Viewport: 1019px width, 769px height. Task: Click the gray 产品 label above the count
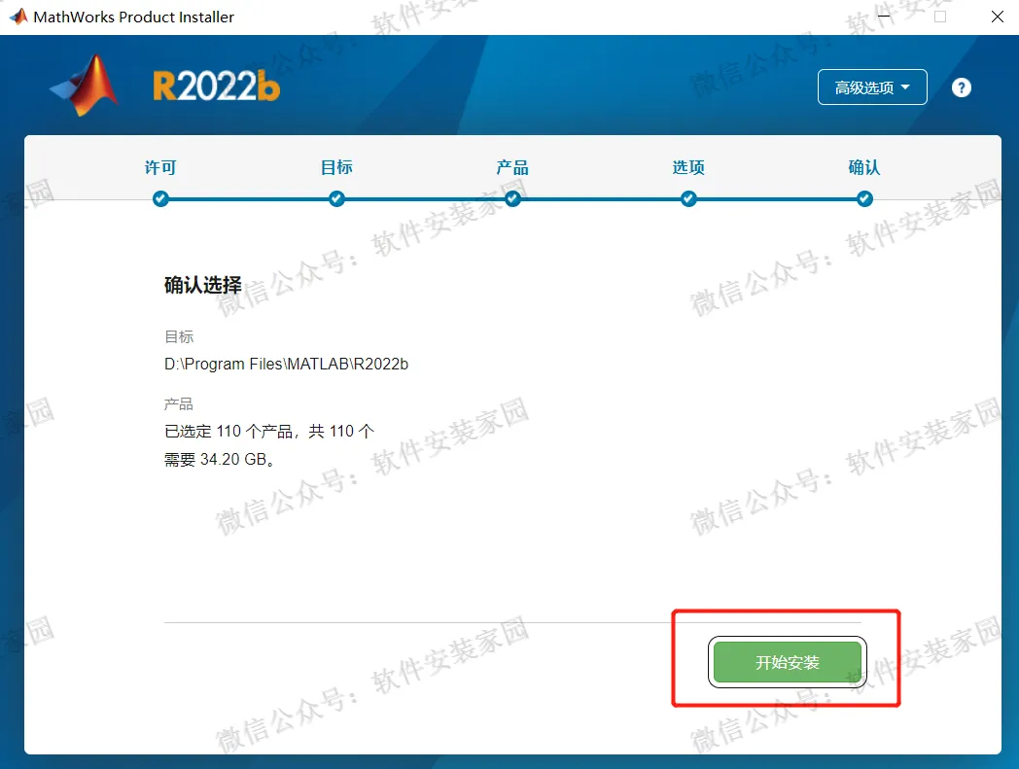point(179,404)
